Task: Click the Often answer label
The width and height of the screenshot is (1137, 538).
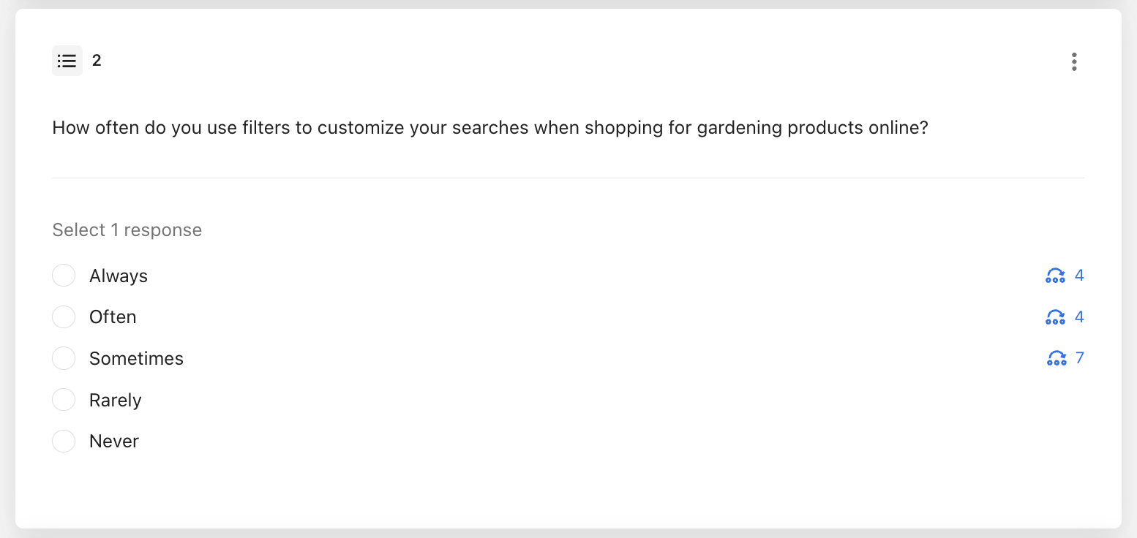Action: coord(113,317)
